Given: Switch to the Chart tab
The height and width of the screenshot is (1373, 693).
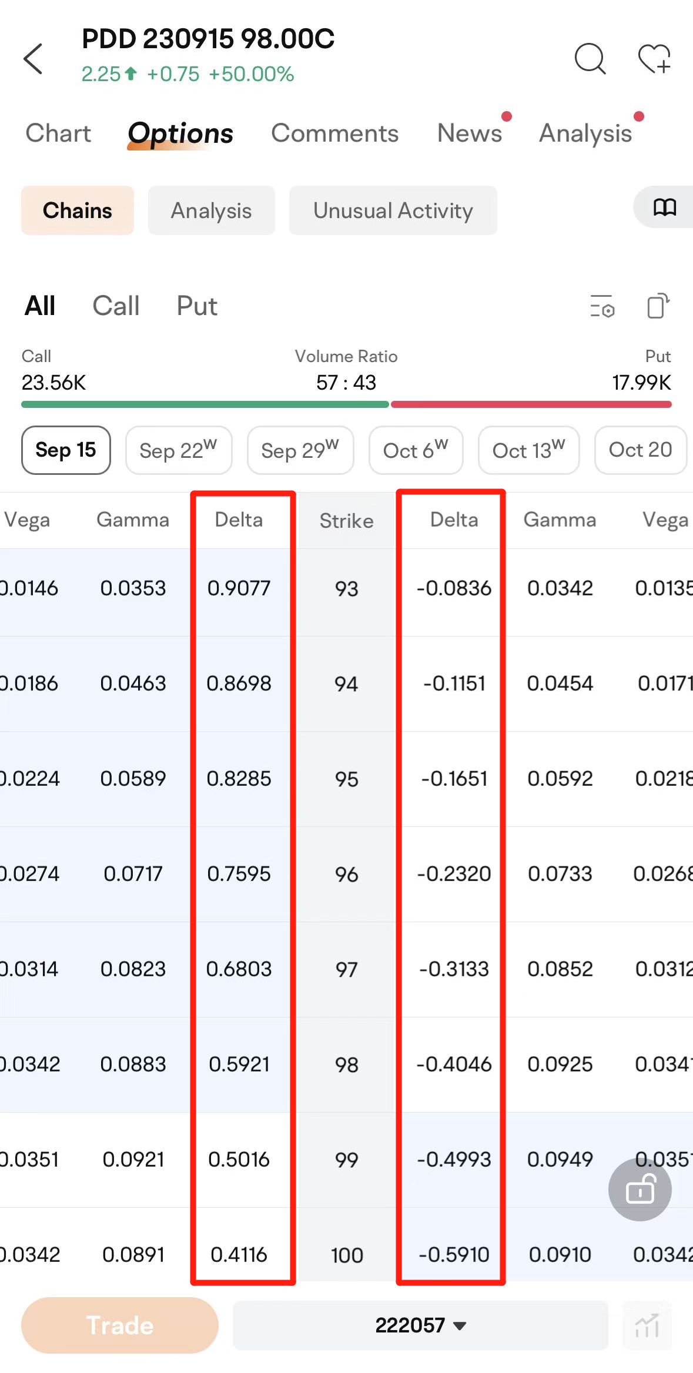Looking at the screenshot, I should click(x=58, y=133).
